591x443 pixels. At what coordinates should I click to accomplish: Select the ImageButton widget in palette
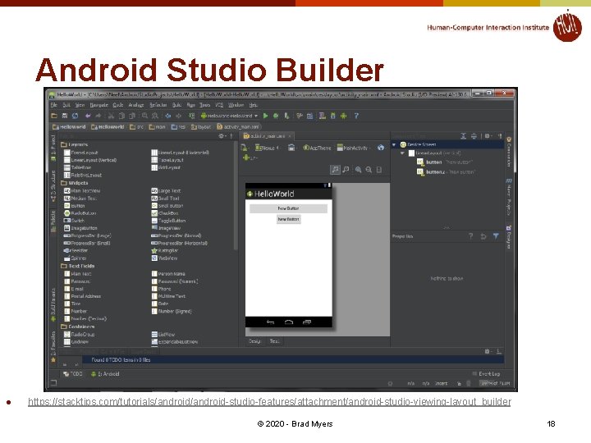[x=80, y=228]
